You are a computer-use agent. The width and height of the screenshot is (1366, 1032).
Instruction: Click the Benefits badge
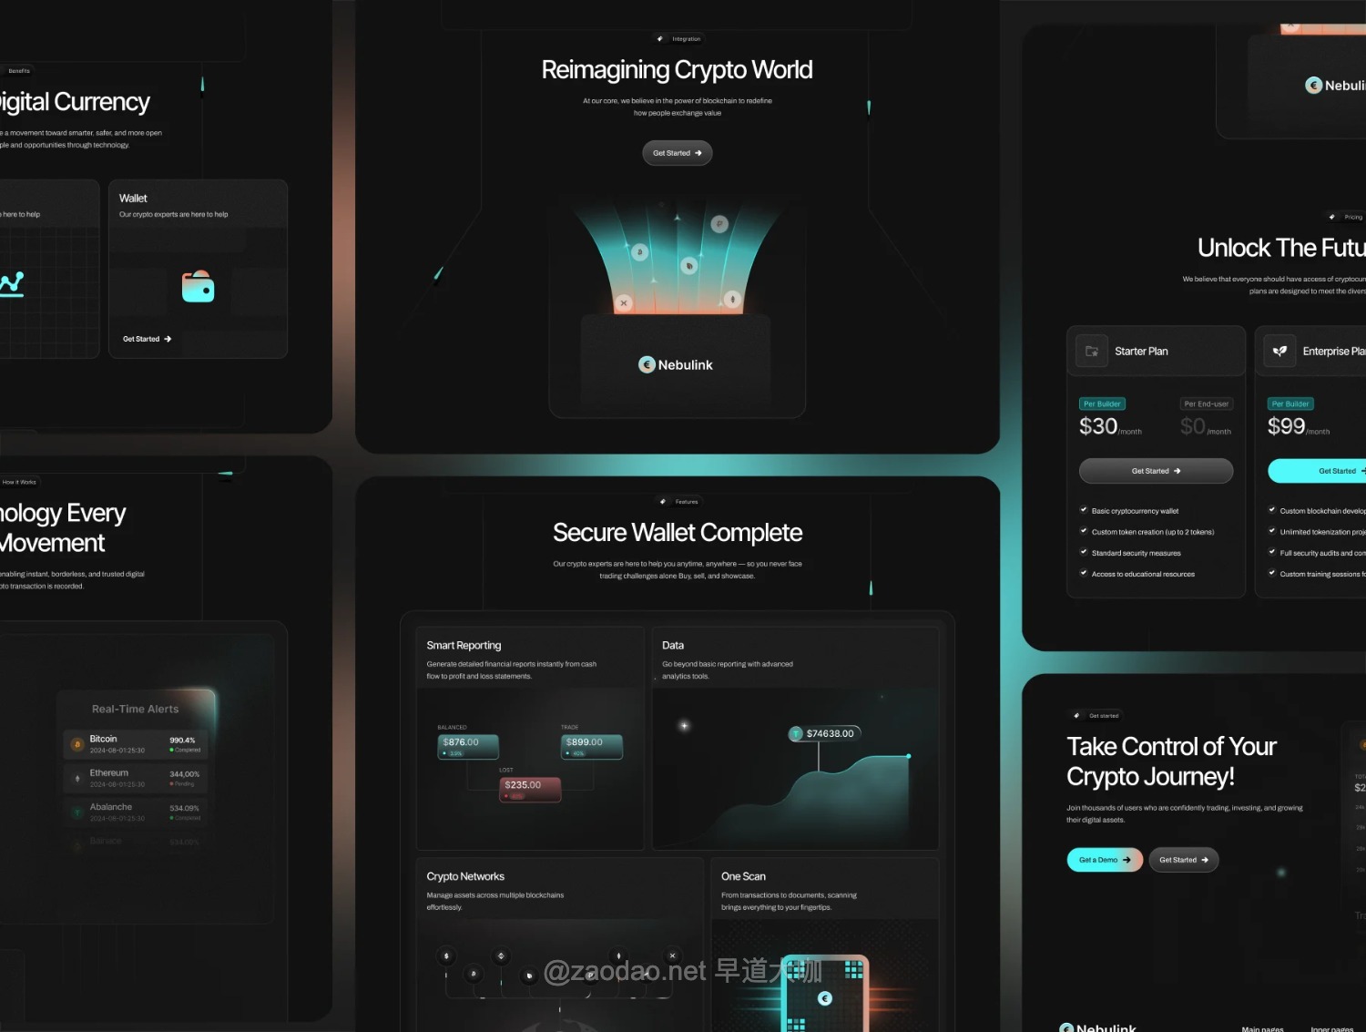[x=19, y=71]
